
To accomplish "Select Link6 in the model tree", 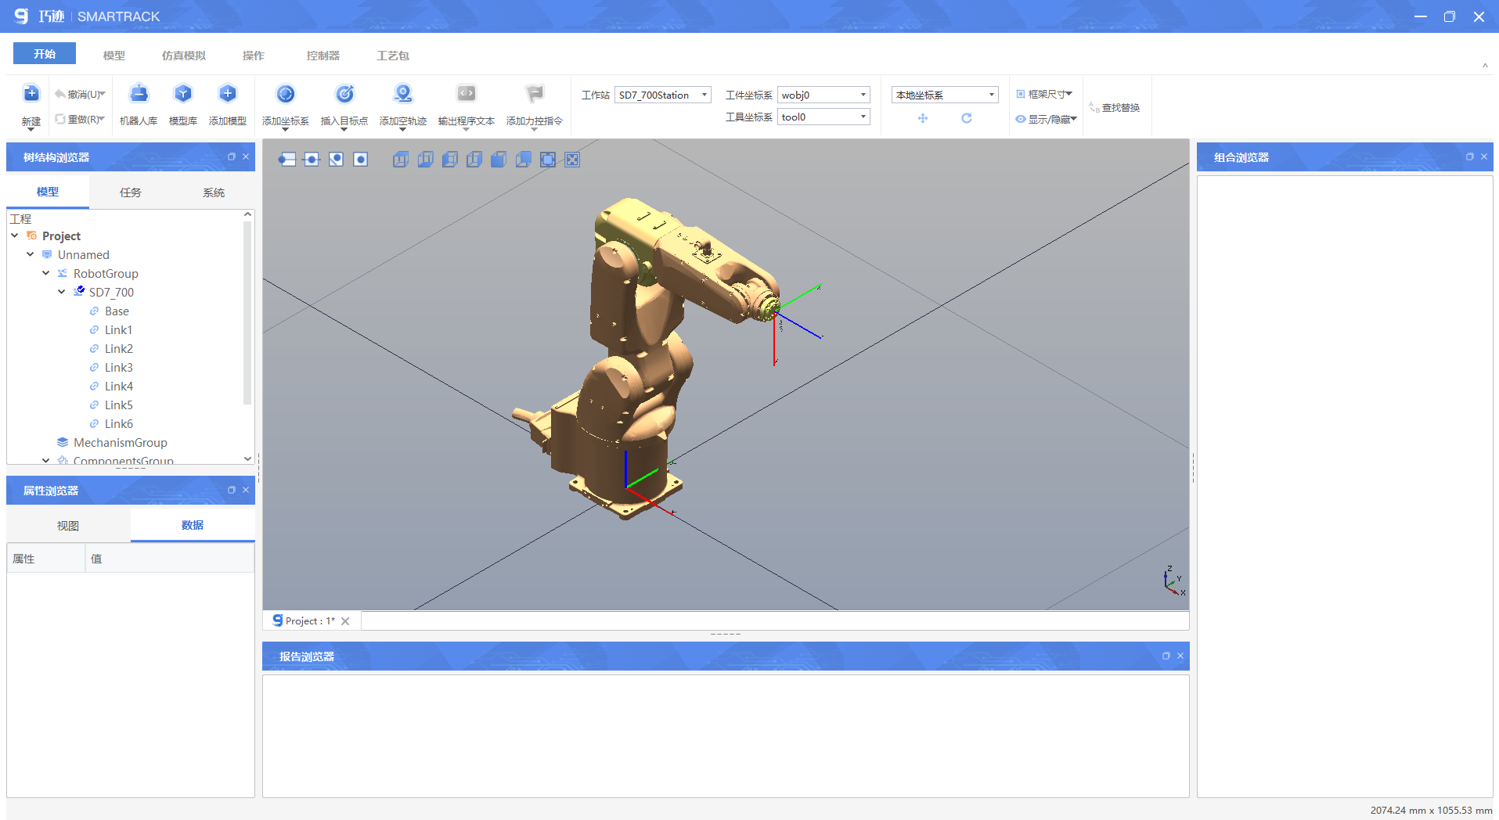I will (118, 423).
